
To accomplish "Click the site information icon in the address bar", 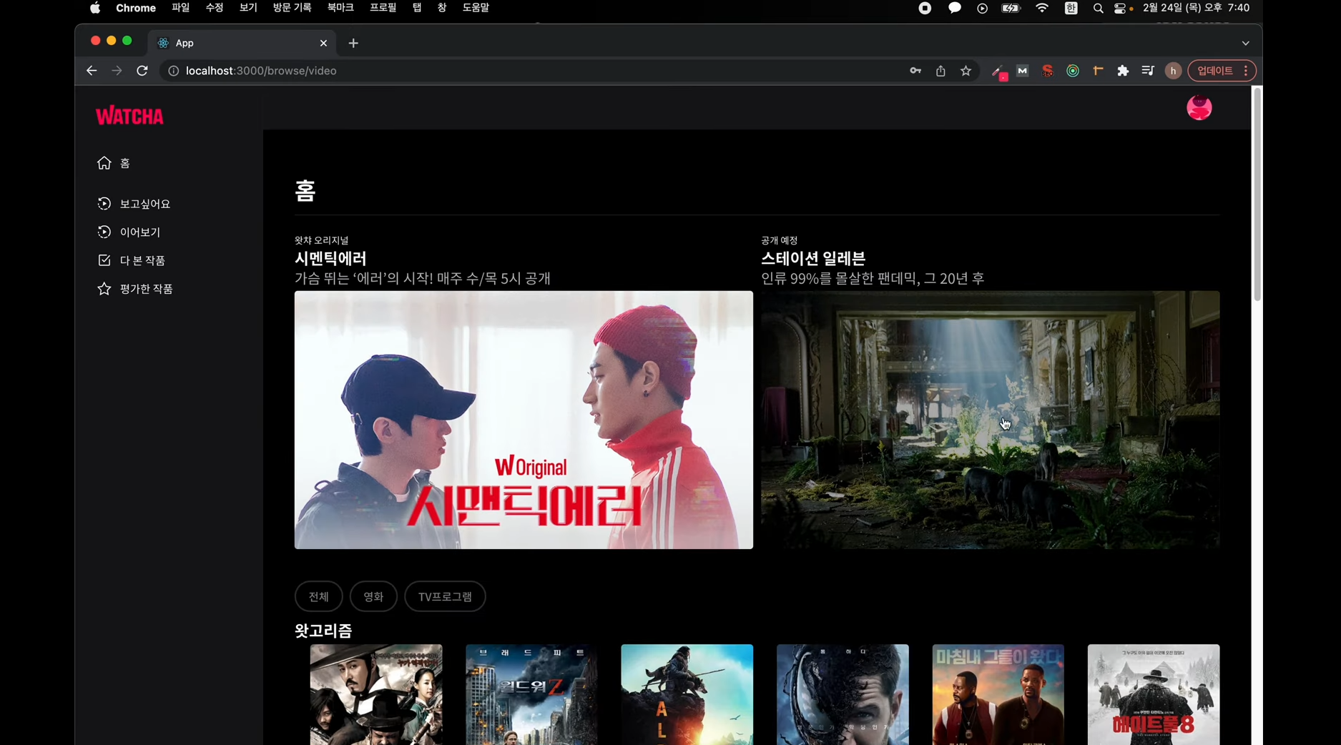I will pyautogui.click(x=173, y=71).
